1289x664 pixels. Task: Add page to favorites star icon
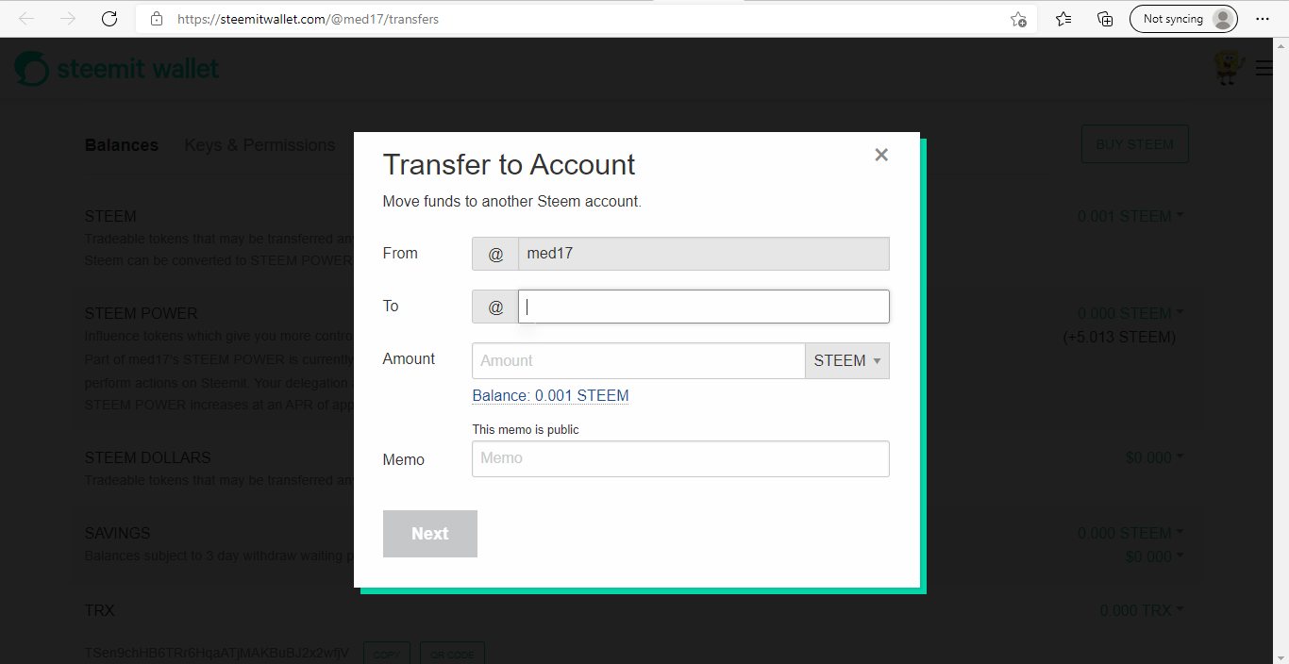pos(1018,19)
